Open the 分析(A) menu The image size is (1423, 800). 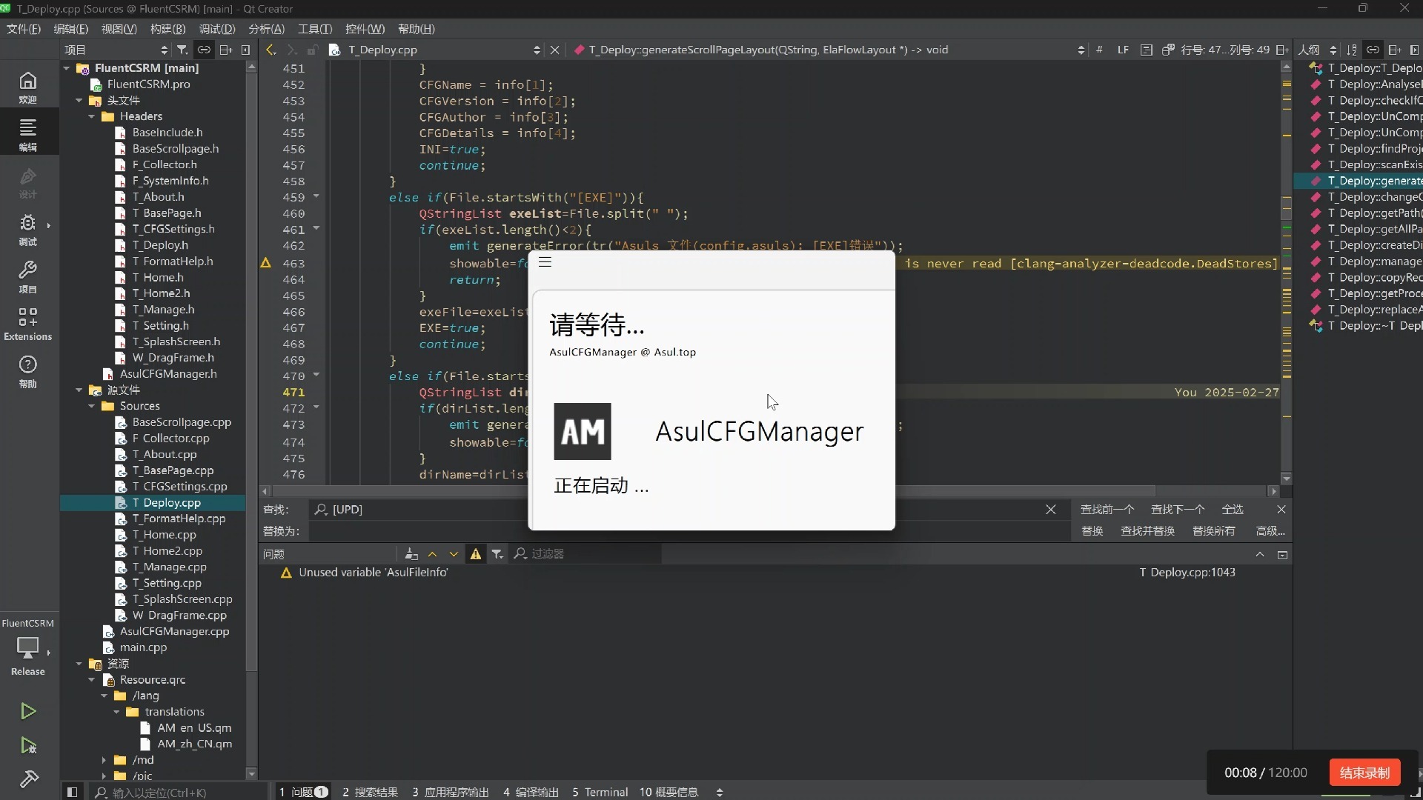pos(266,29)
